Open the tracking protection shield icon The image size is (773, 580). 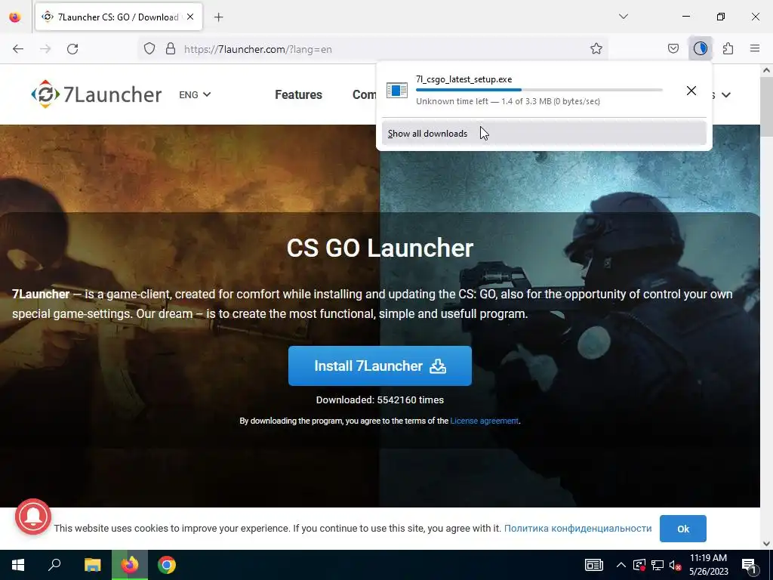(x=149, y=49)
